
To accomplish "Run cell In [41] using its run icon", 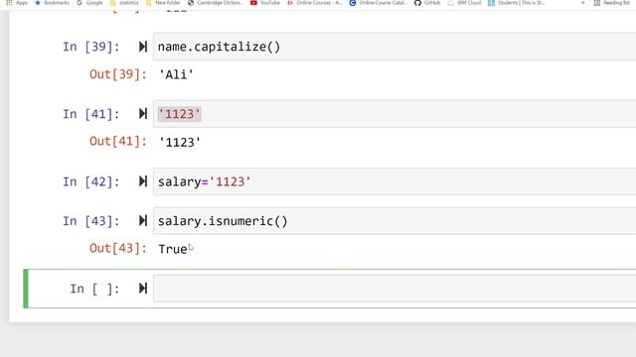I will click(143, 114).
